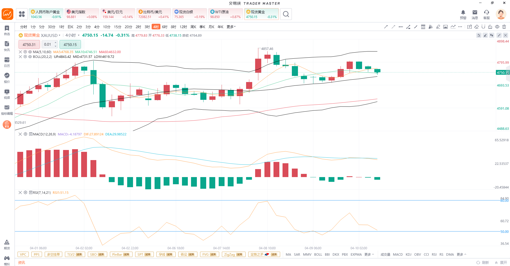Hide the BOLL(20,2,2) indicator with eye icon
510x266 pixels.
pyautogui.click(x=30, y=57)
